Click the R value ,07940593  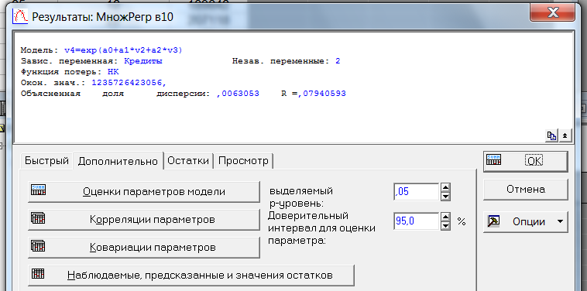(x=322, y=94)
